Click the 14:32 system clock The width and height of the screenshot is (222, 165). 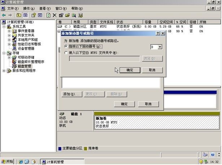pyautogui.click(x=214, y=162)
